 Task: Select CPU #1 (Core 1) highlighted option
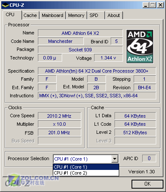86,167
